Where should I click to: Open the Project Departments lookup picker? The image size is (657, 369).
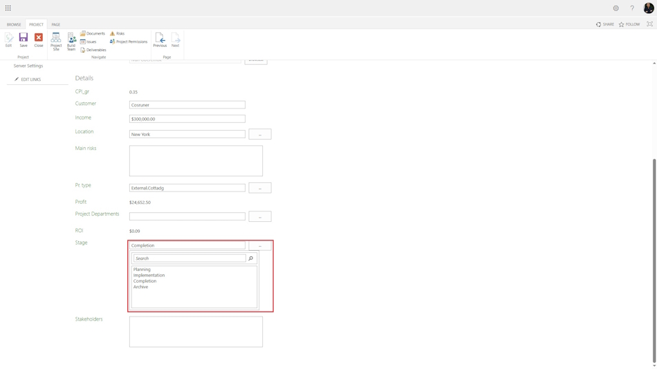pos(260,216)
